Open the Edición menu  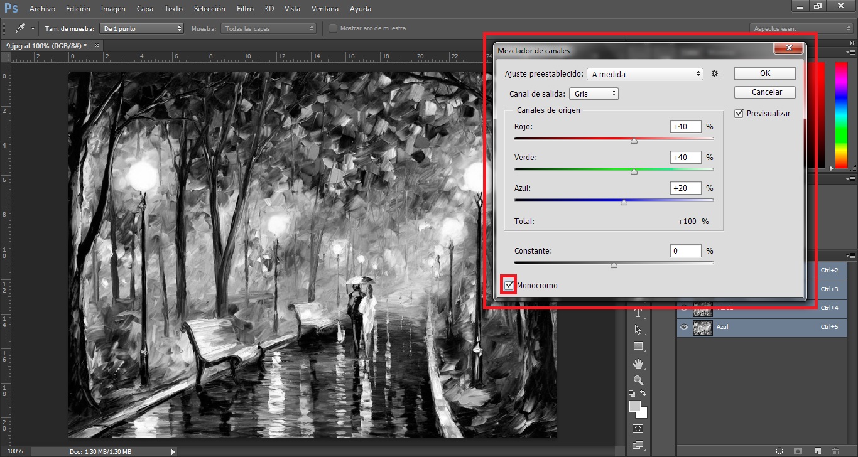(x=78, y=9)
